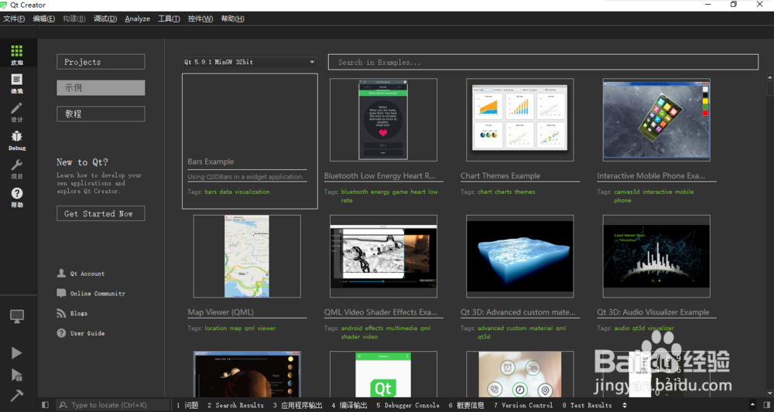Open Qt version kit dropdown
Screen dimensions: 774x412
click(249, 62)
